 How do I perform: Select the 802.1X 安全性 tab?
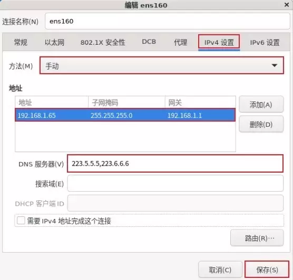coord(103,43)
